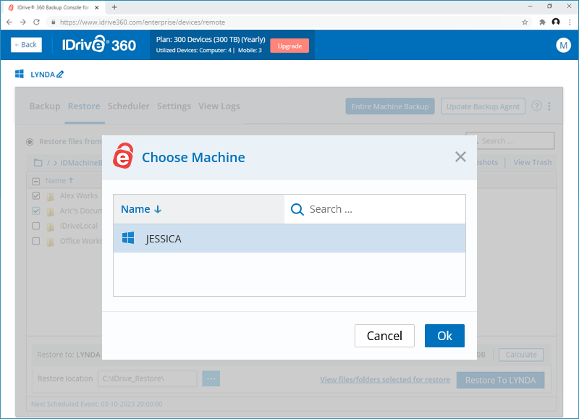579x419 pixels.
Task: Open View files/folders selected for restore
Action: coord(385,379)
